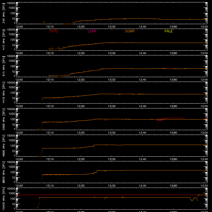Click the magenta LEAR station label
The height and width of the screenshot is (212, 212).
[92, 31]
